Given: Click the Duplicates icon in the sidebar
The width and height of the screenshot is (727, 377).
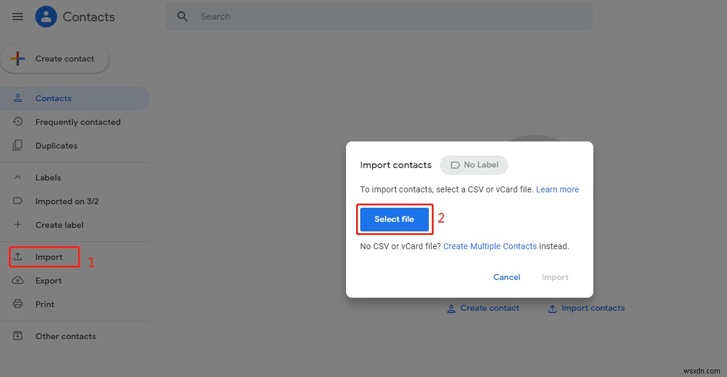Looking at the screenshot, I should tap(18, 146).
